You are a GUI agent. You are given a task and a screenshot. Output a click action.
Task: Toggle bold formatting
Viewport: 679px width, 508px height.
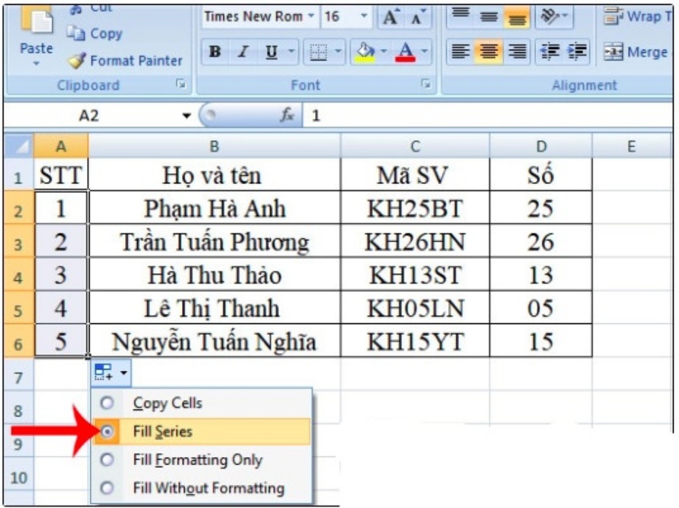tap(213, 52)
